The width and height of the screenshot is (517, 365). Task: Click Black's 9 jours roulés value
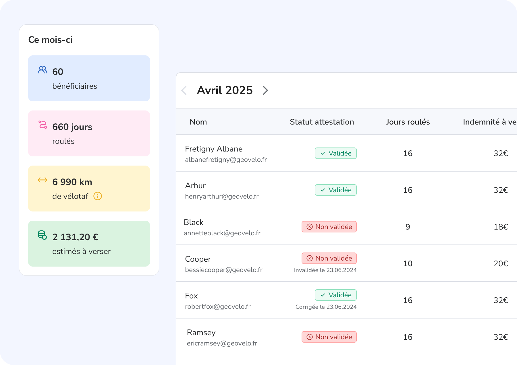pos(408,227)
